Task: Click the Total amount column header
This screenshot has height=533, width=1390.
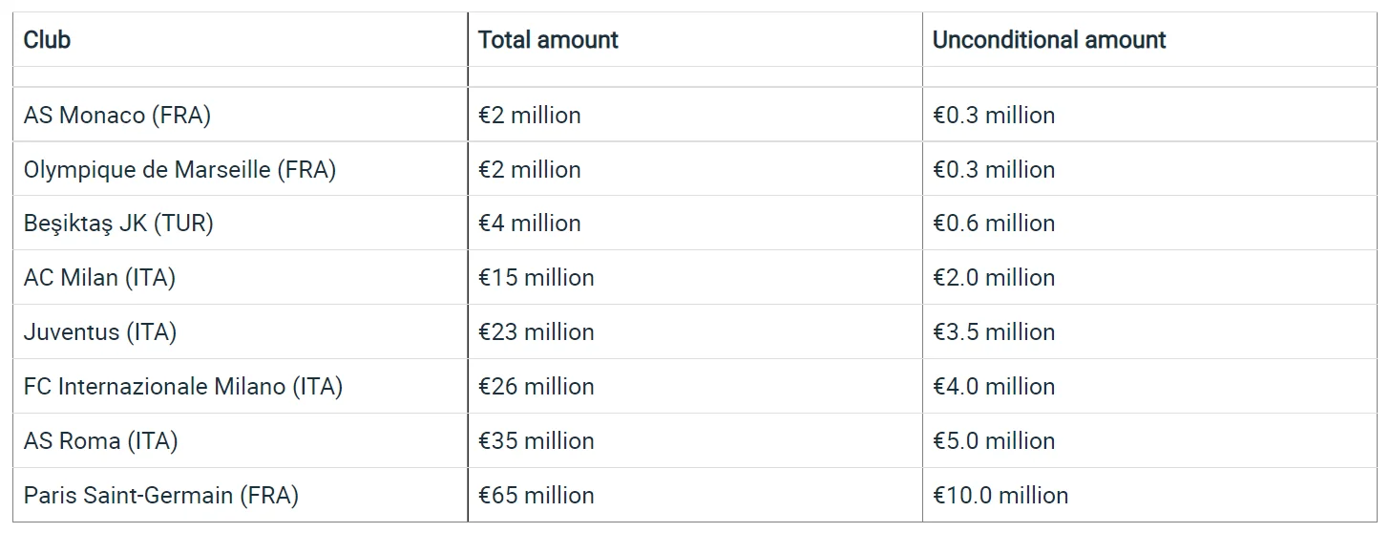Action: [548, 40]
